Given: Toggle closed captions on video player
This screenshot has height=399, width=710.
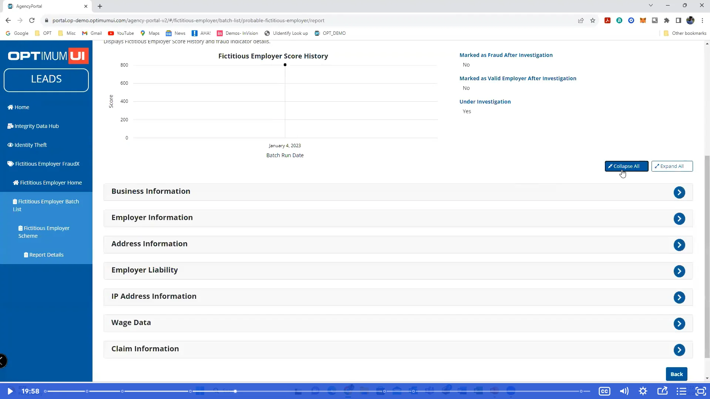Looking at the screenshot, I should pyautogui.click(x=604, y=391).
